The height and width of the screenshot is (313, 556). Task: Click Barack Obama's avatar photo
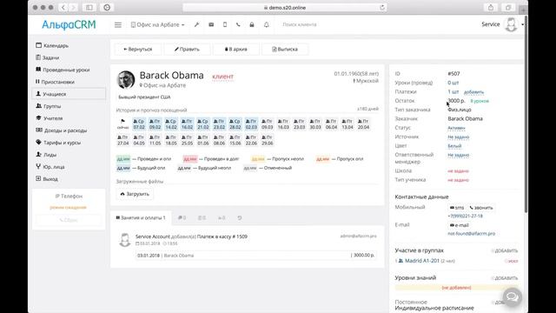click(x=125, y=79)
